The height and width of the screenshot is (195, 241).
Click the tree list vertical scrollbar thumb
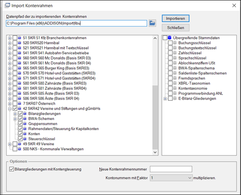tap(155, 117)
